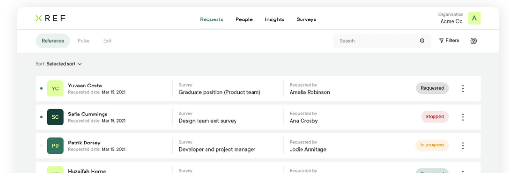This screenshot has height=173, width=509.
Task: Focus the Search input field
Action: 382,41
